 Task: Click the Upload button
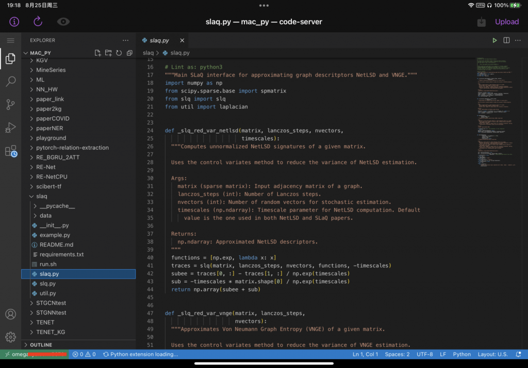pos(506,22)
